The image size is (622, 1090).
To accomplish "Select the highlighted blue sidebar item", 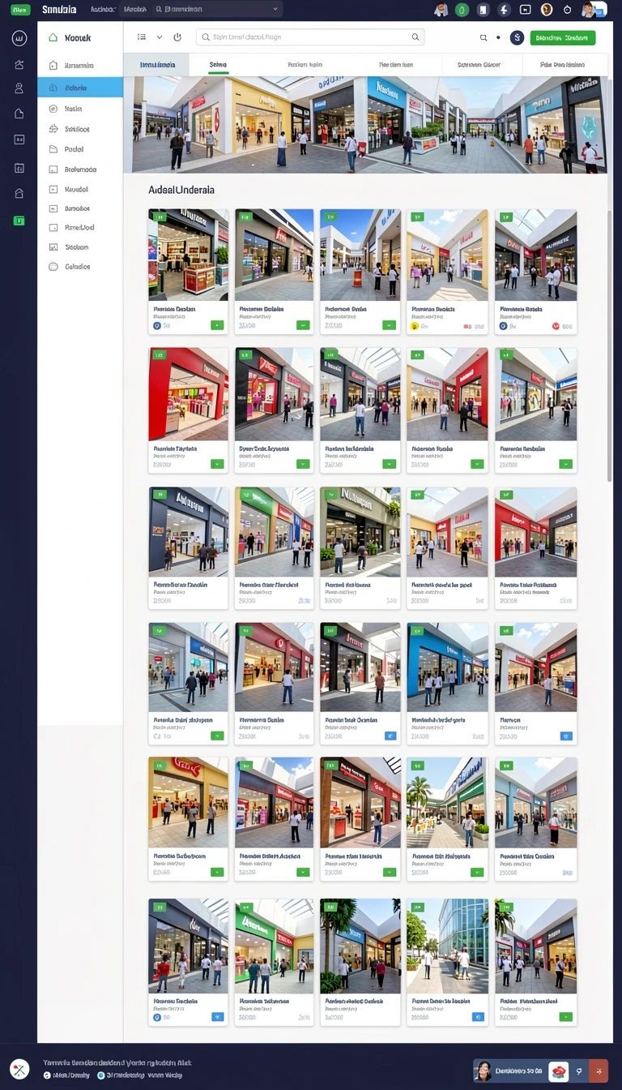I will coord(80,88).
